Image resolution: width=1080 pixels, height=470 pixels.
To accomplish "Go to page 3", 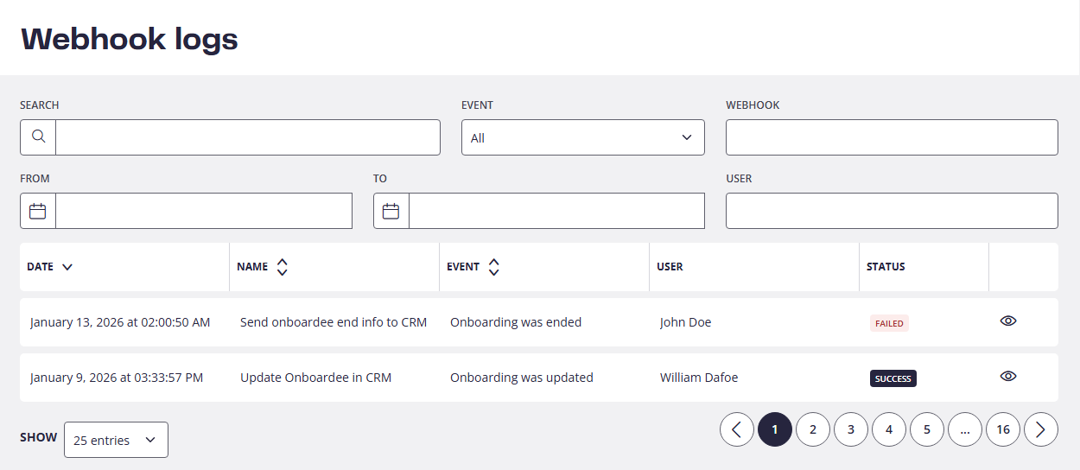I will (851, 429).
